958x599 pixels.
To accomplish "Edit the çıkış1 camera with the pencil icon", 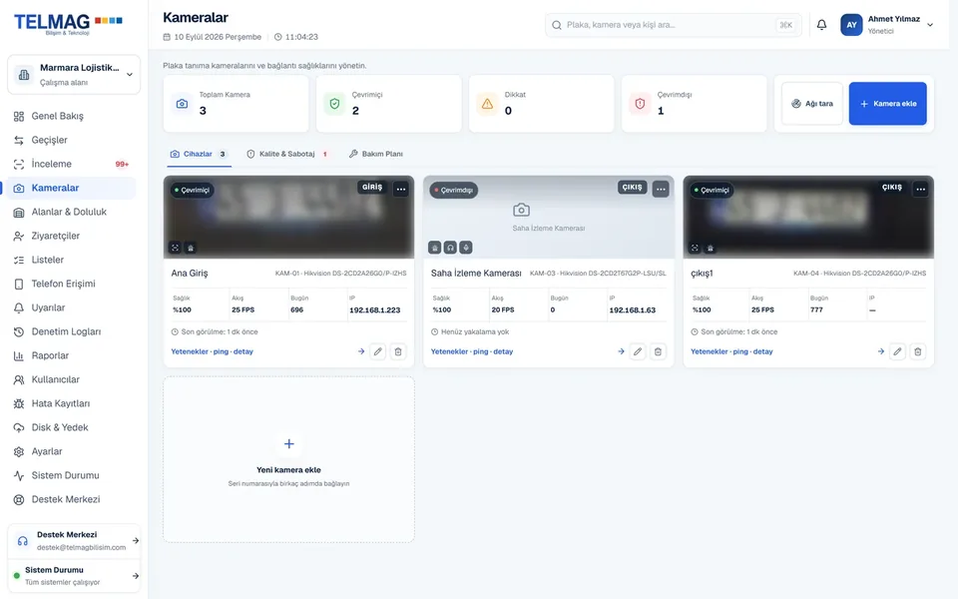I will 897,351.
